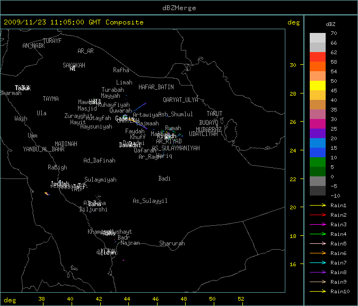Select the orange Rain6 arrow

[319, 253]
